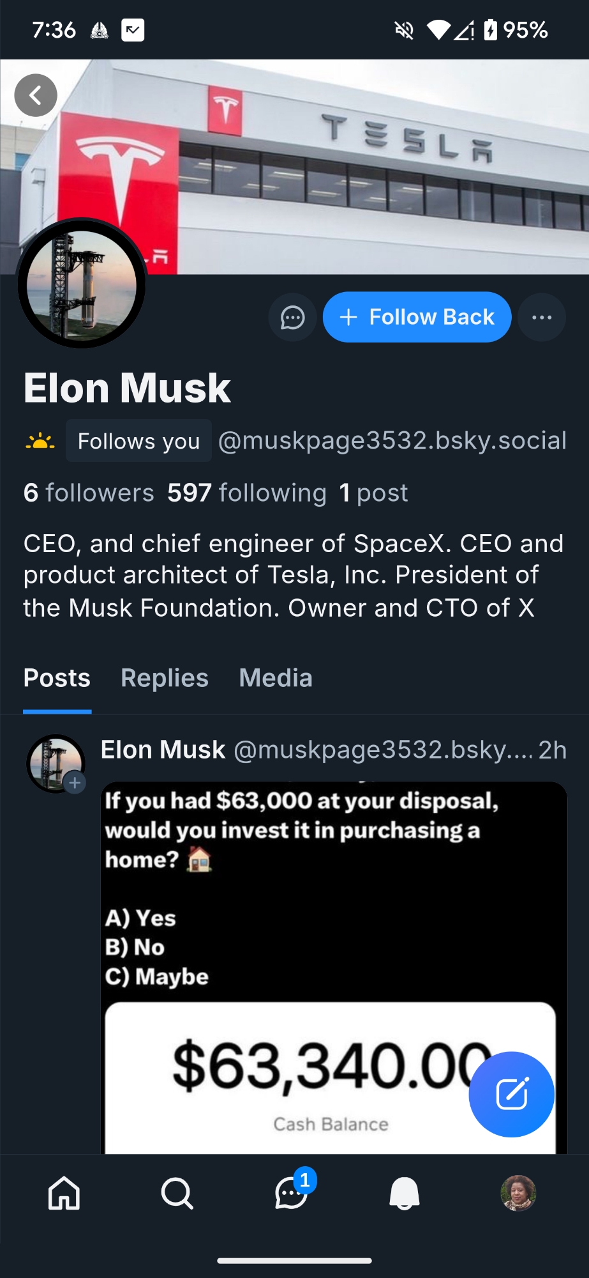The height and width of the screenshot is (1278, 589).
Task: Open the Search magnifier icon
Action: pos(177,1193)
